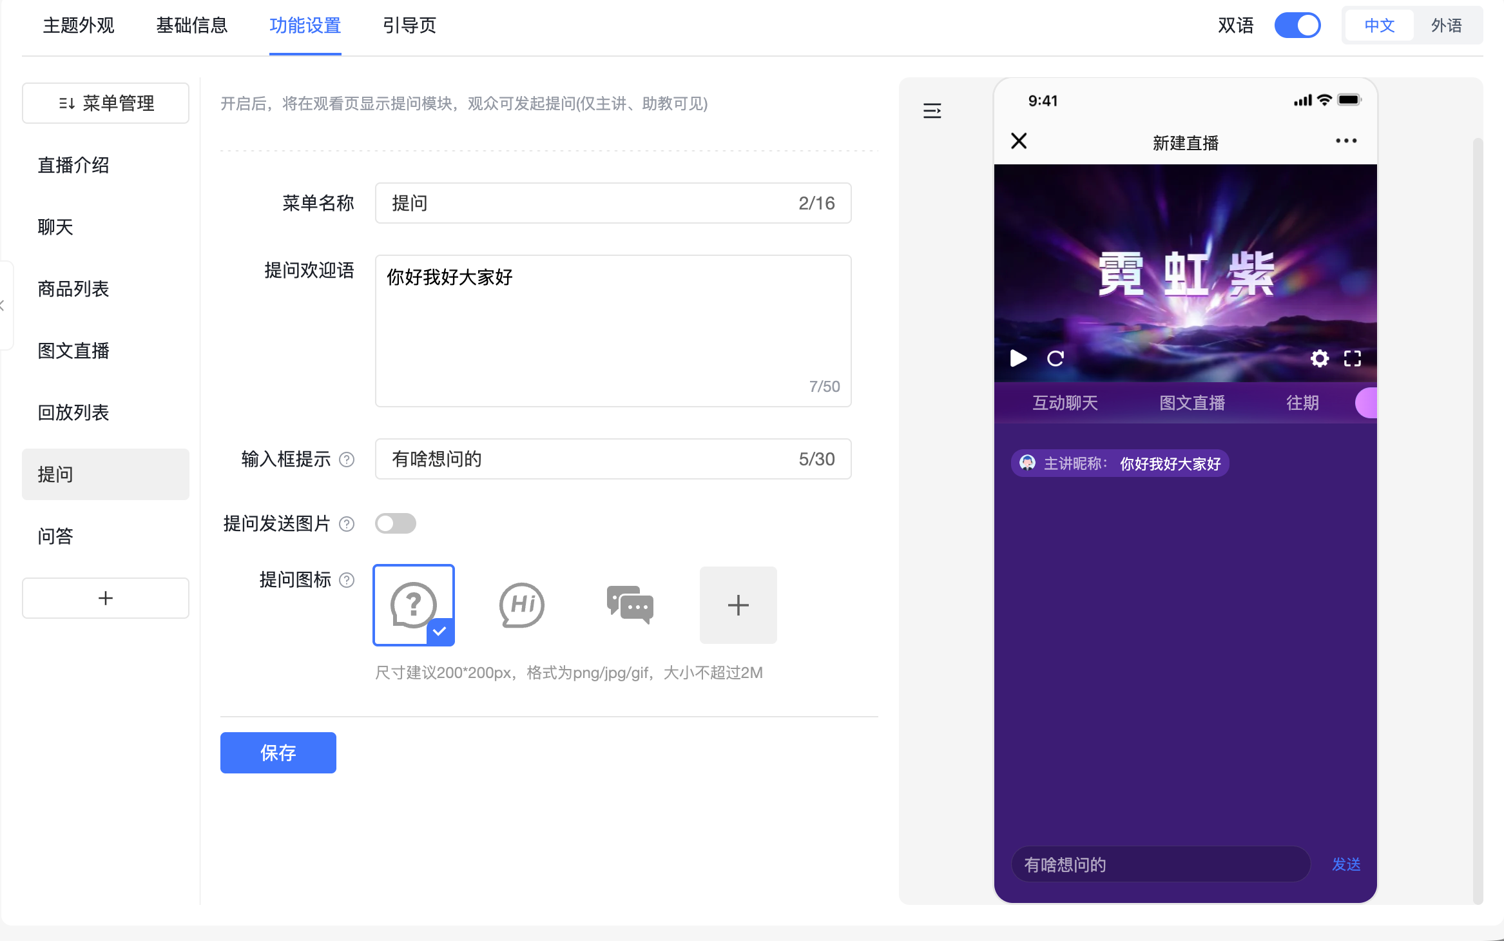Upload a custom question icon

tap(738, 605)
